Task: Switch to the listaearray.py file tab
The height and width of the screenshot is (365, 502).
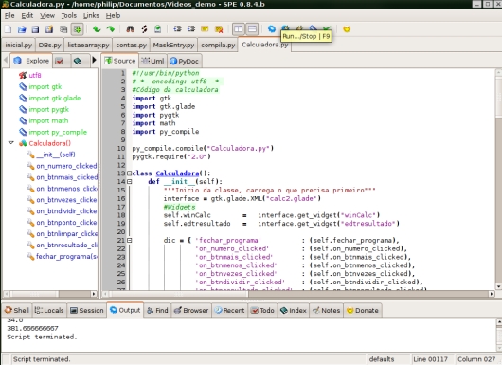Action: (x=88, y=46)
